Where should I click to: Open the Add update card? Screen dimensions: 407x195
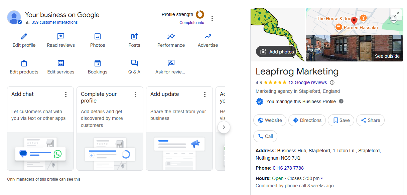coord(179,129)
